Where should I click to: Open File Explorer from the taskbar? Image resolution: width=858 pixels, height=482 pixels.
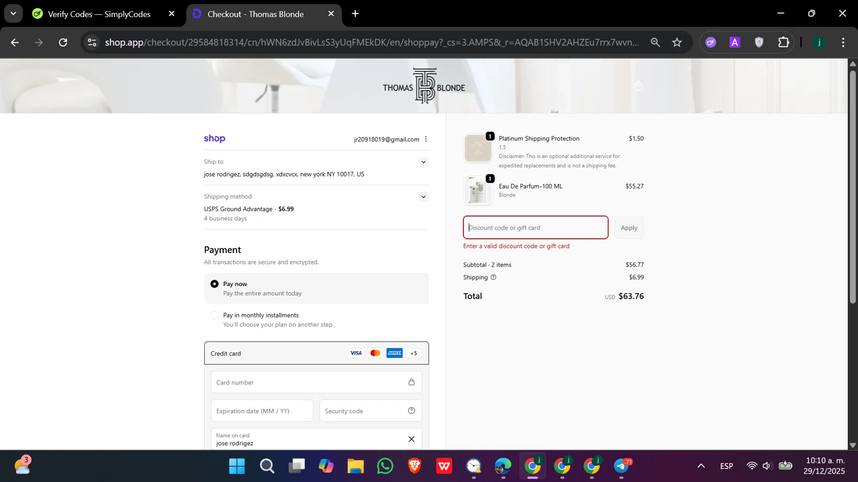pos(356,467)
